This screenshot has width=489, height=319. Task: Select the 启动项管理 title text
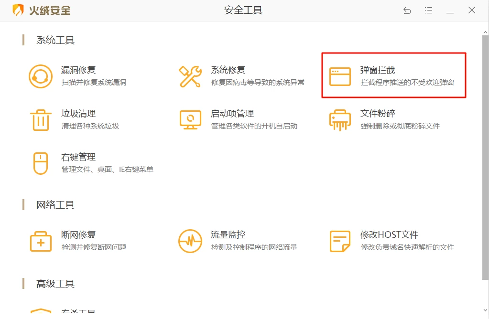coord(232,113)
